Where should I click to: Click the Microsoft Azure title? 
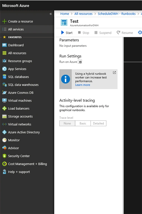16,6
